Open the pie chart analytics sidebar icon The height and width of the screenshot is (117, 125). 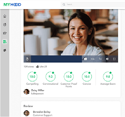point(5,25)
